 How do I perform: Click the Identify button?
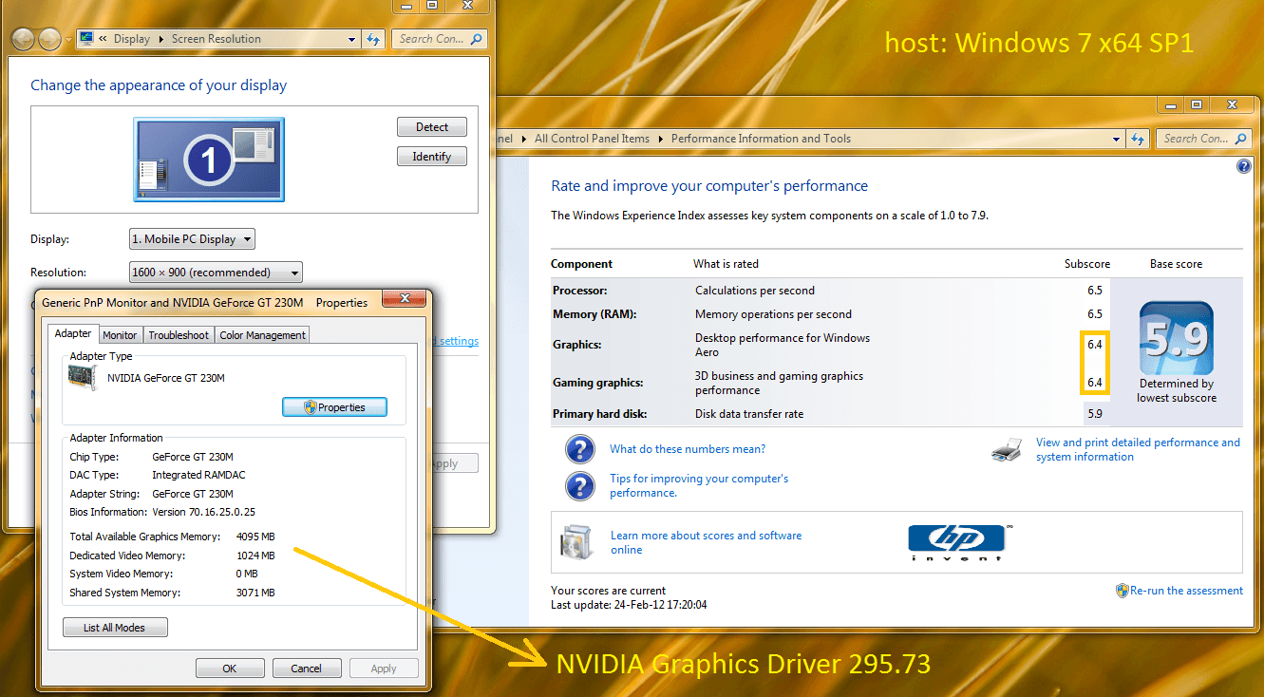tap(432, 157)
